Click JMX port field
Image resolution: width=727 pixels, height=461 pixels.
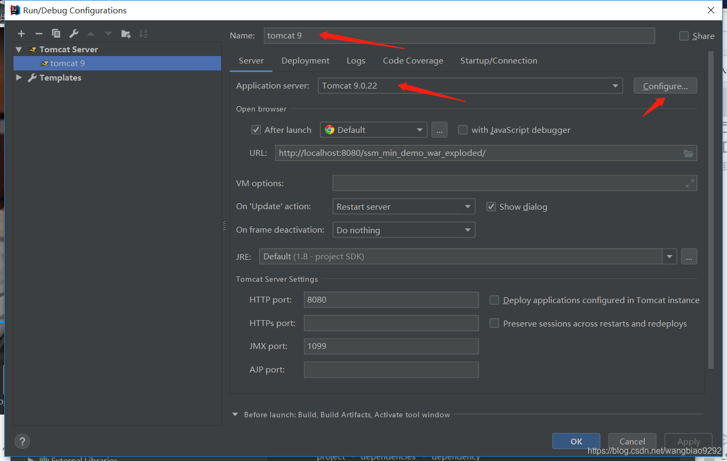click(391, 346)
